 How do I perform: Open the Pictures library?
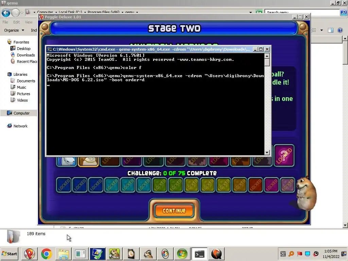23,94
